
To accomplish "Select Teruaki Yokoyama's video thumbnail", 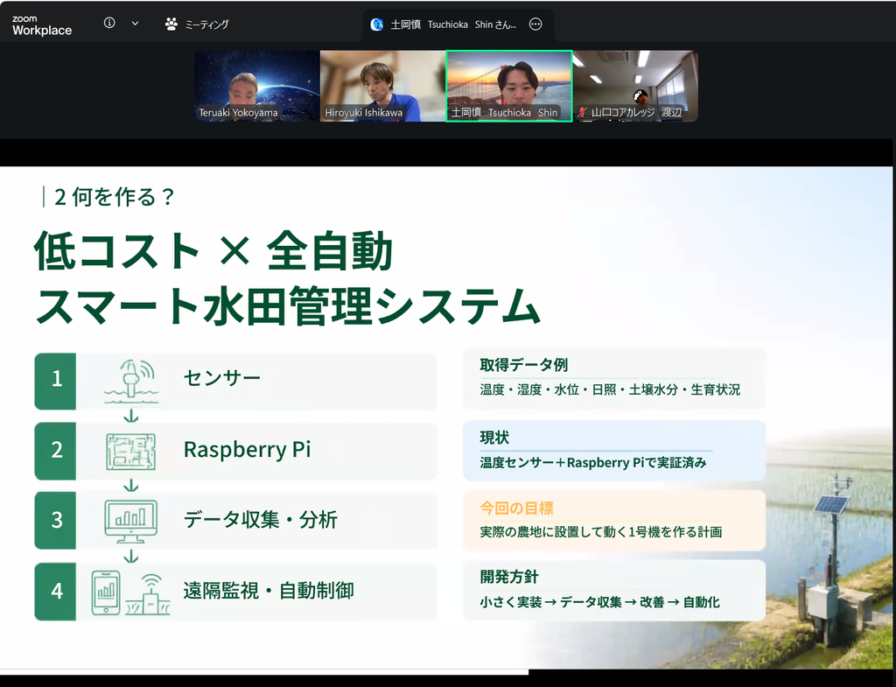I will tap(256, 86).
